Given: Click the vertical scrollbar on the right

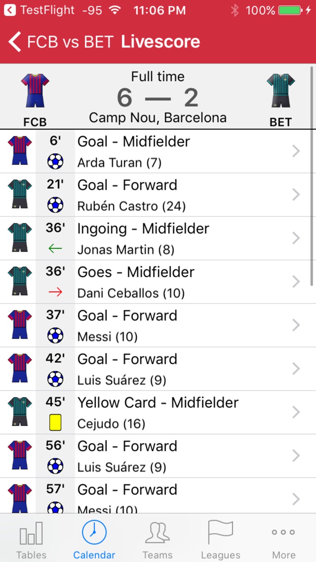Looking at the screenshot, I should pyautogui.click(x=311, y=176).
